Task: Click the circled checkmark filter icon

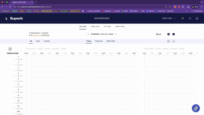Action: click(174, 41)
